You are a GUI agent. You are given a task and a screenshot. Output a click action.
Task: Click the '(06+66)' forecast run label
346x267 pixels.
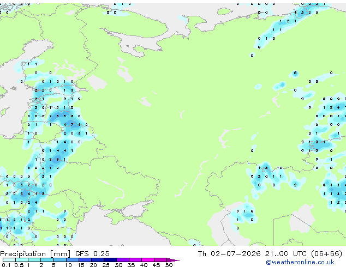click(326, 254)
